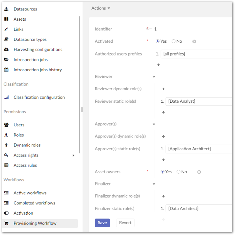Save the provisioning workflow settings

click(x=102, y=223)
